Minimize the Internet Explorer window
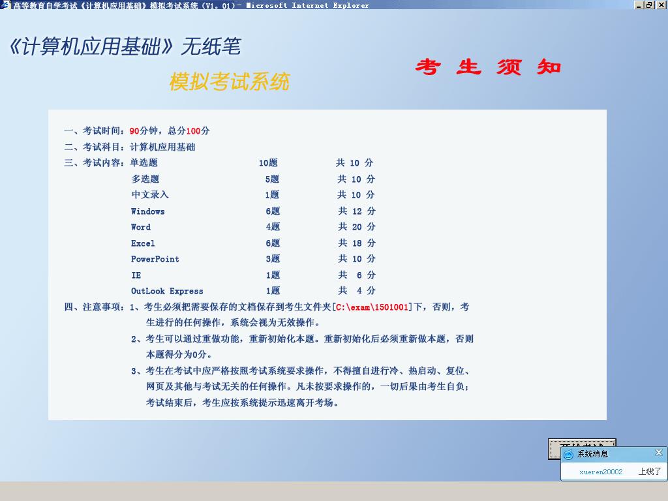Image resolution: width=668 pixels, height=501 pixels. point(639,5)
